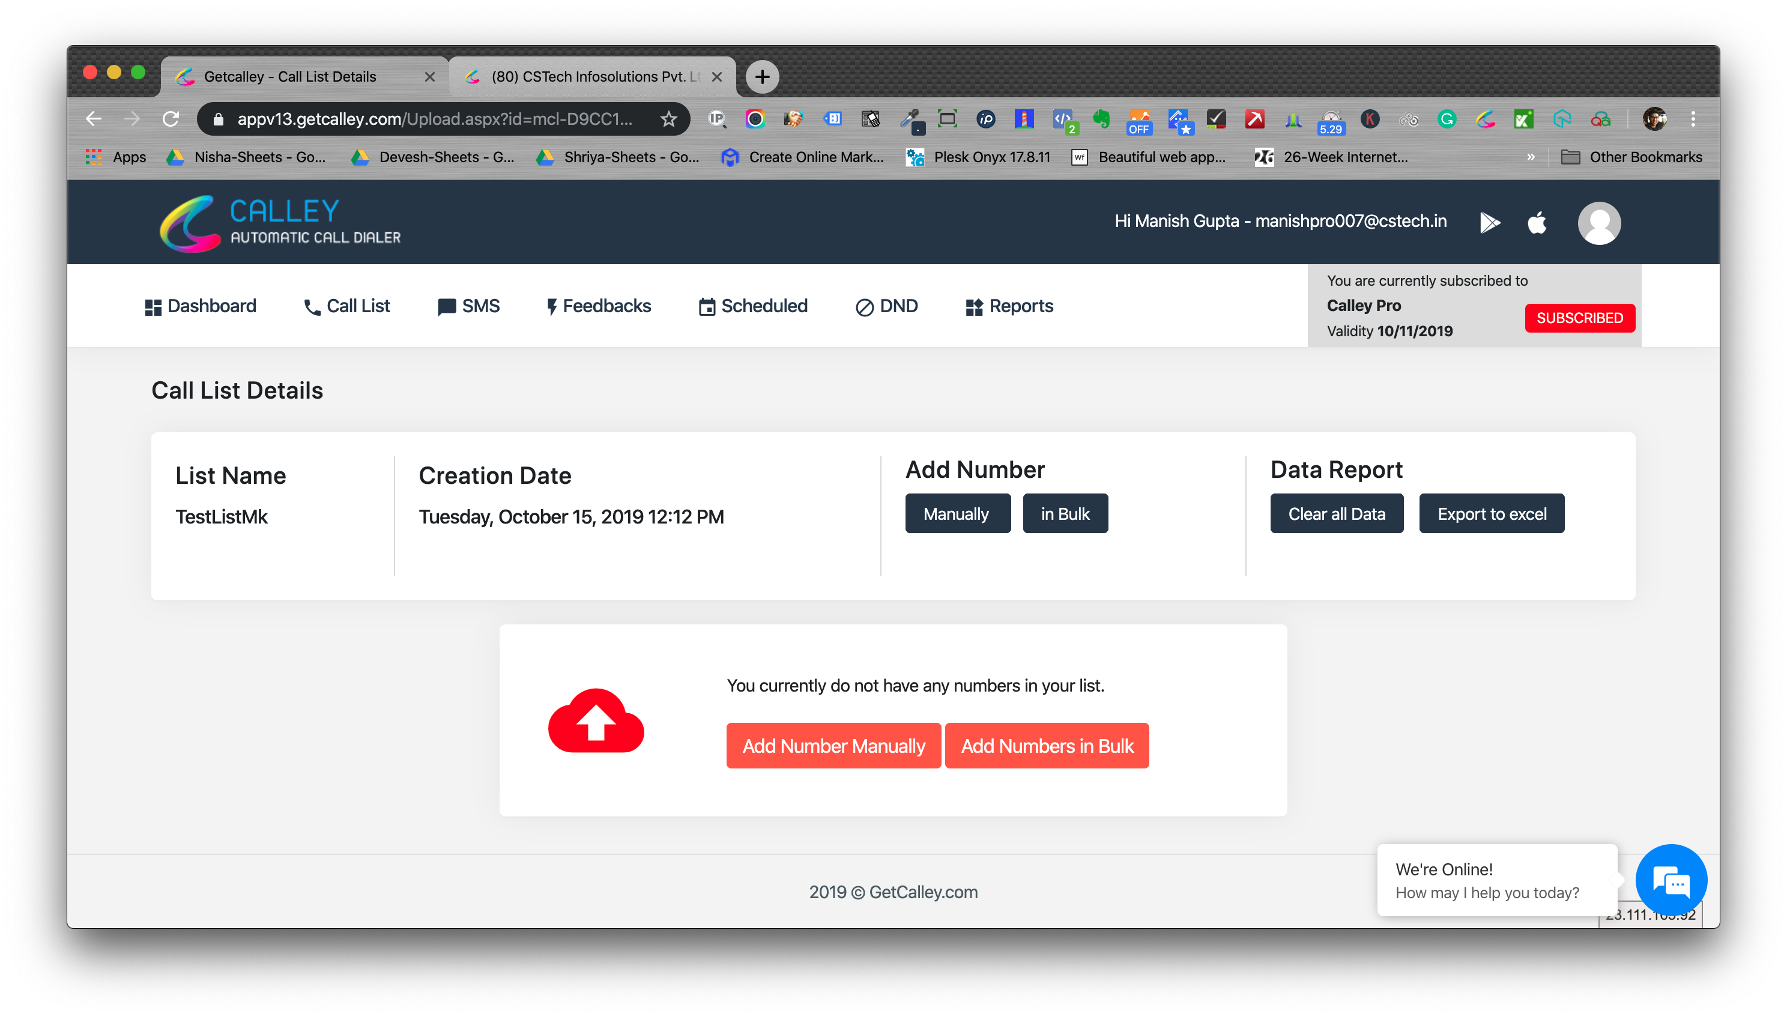Screen dimensions: 1787x1017
Task: Go to Reports menu item
Action: coord(1009,306)
